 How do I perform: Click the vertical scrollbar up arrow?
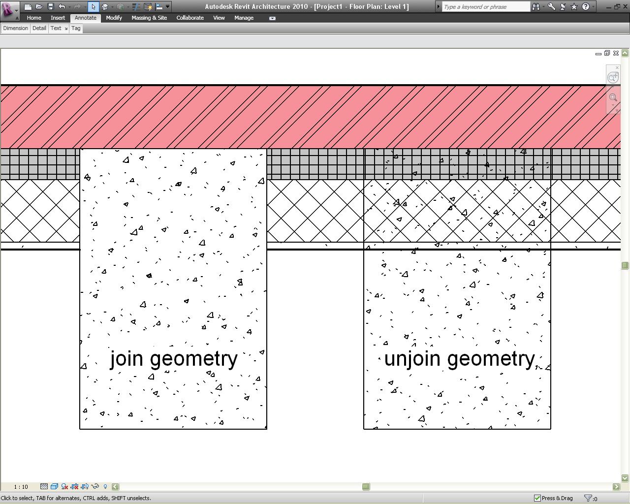click(x=625, y=53)
